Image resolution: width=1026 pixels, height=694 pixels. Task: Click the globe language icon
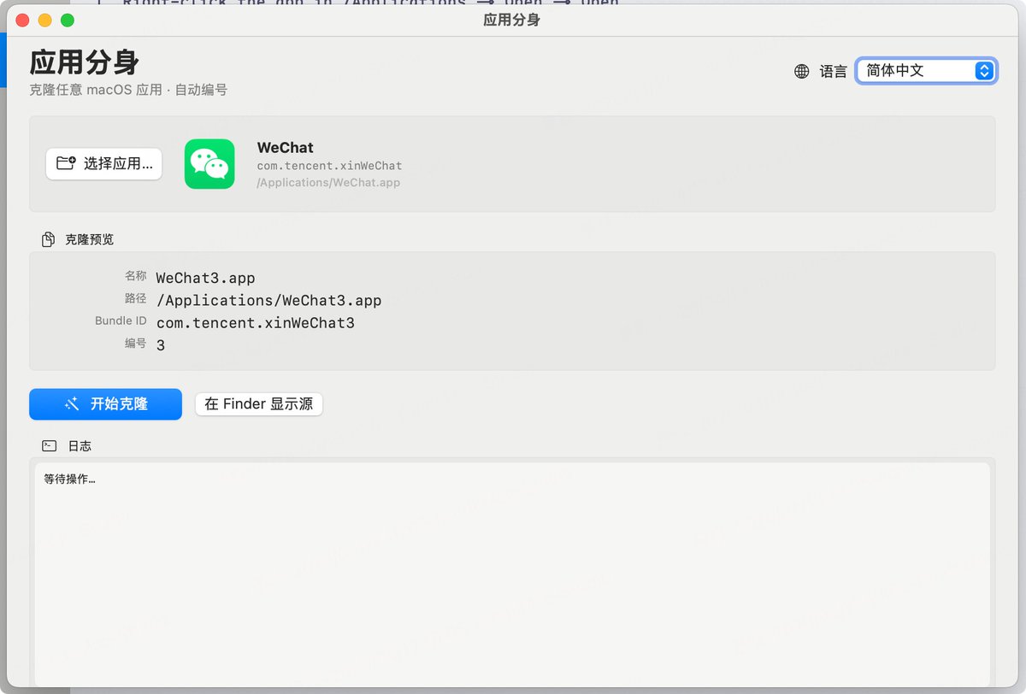pyautogui.click(x=801, y=72)
